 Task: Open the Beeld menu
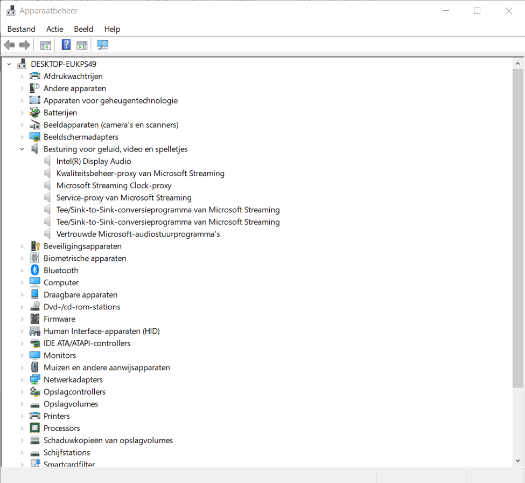tap(83, 29)
